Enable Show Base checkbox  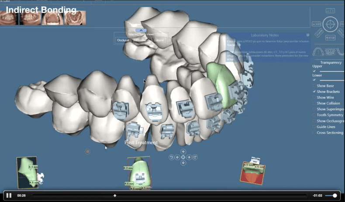click(x=314, y=86)
